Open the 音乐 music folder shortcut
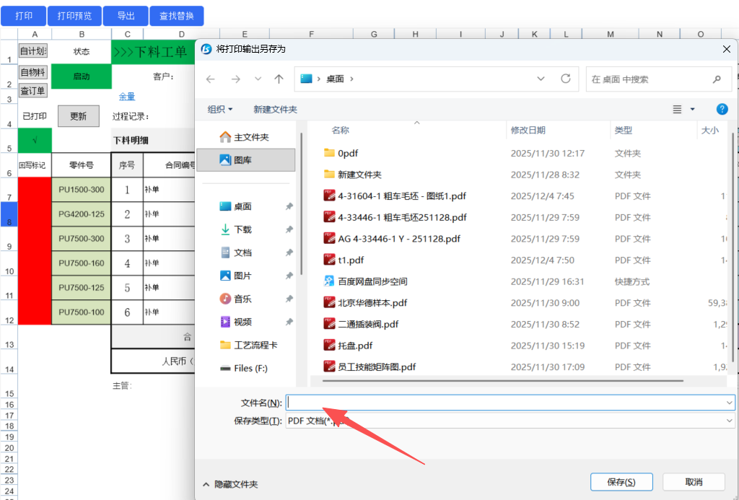 pyautogui.click(x=242, y=299)
